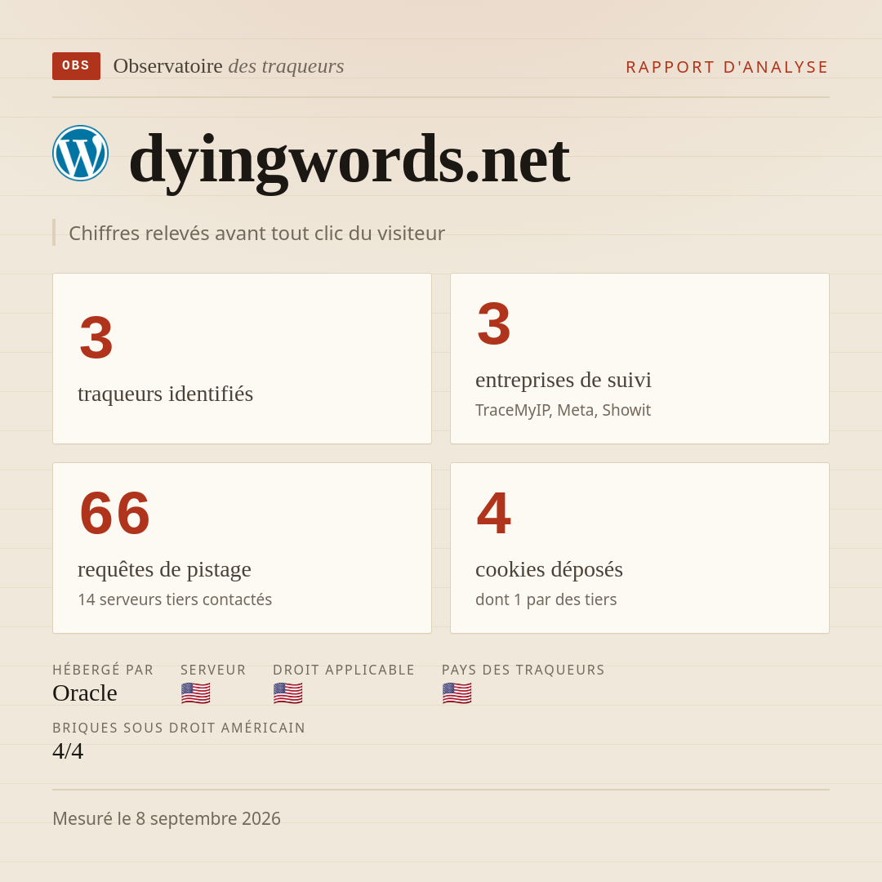The height and width of the screenshot is (882, 882).
Task: Click the Oracle host name
Action: tap(85, 693)
